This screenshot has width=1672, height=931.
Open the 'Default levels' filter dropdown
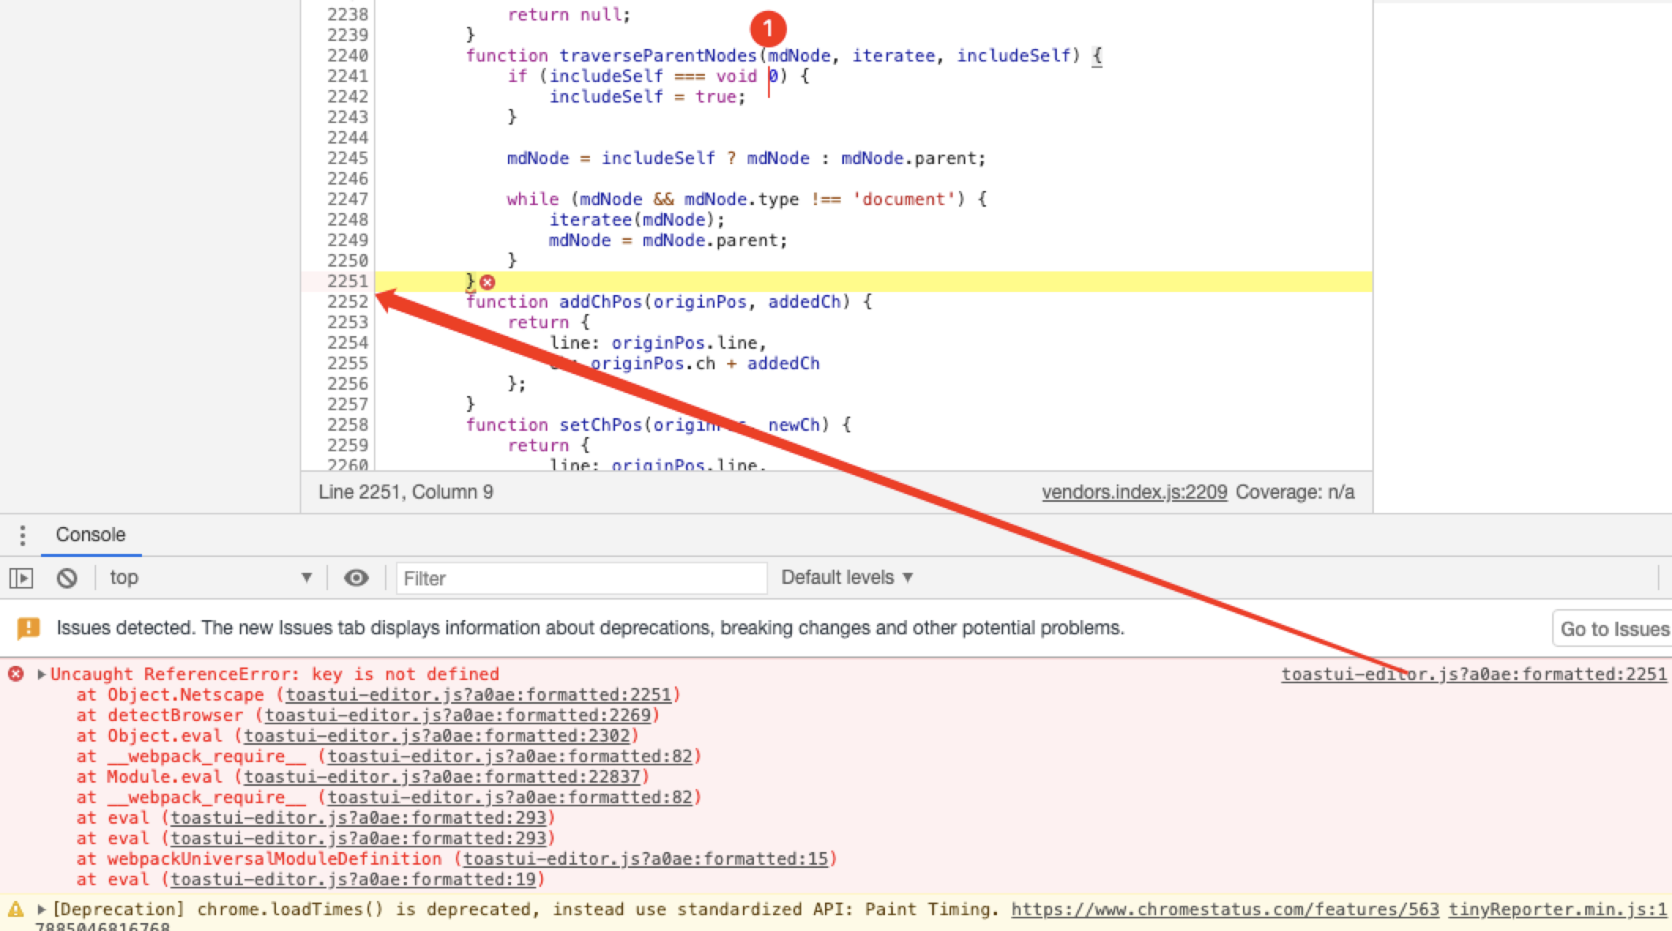point(846,577)
